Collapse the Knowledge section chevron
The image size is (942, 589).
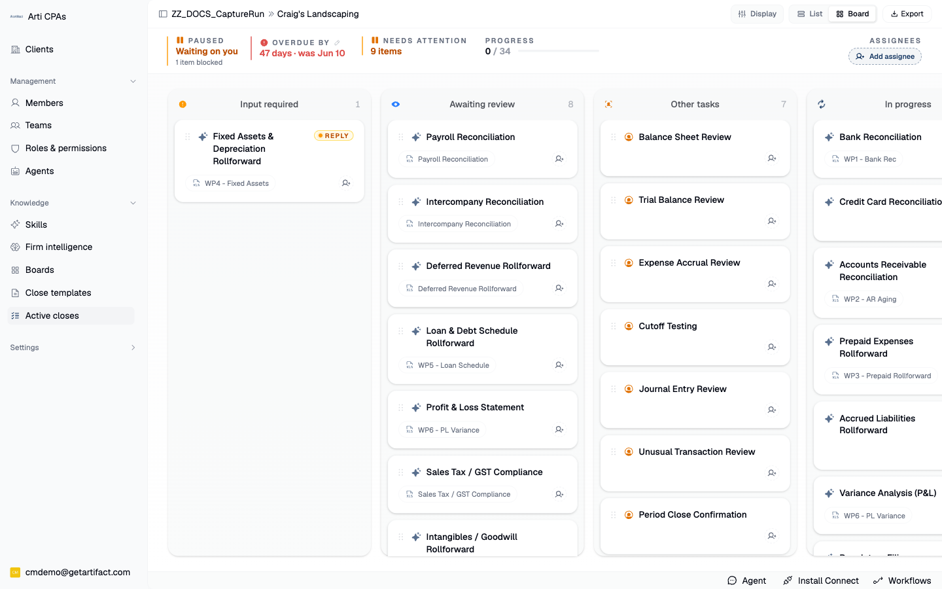[x=133, y=203]
